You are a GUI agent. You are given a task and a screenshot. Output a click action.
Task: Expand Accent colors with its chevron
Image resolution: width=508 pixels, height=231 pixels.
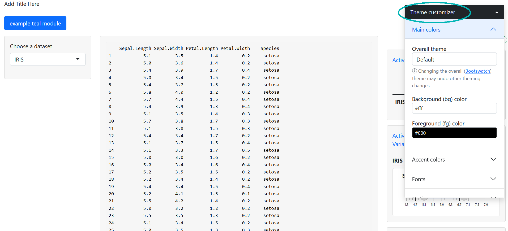(x=493, y=159)
